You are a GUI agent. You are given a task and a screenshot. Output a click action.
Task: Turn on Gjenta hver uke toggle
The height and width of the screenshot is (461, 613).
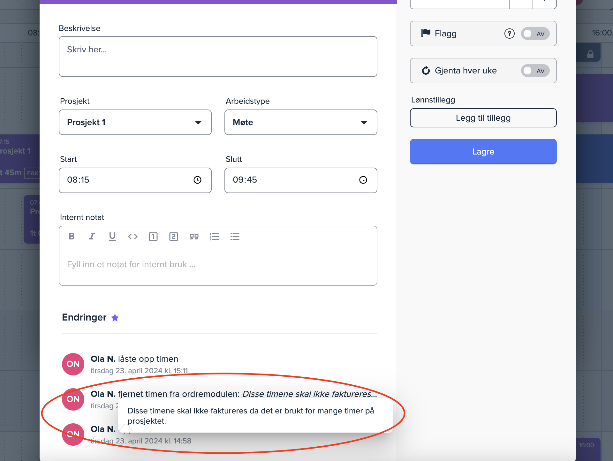click(x=535, y=71)
